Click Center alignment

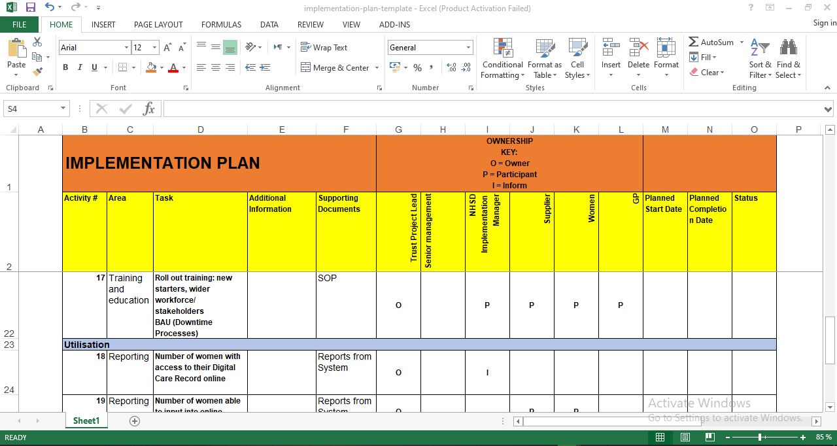pyautogui.click(x=216, y=67)
